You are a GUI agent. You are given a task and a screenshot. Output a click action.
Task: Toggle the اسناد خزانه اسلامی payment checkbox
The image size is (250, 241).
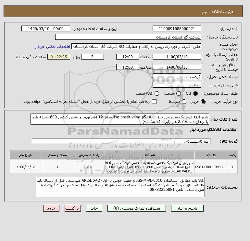[154, 102]
